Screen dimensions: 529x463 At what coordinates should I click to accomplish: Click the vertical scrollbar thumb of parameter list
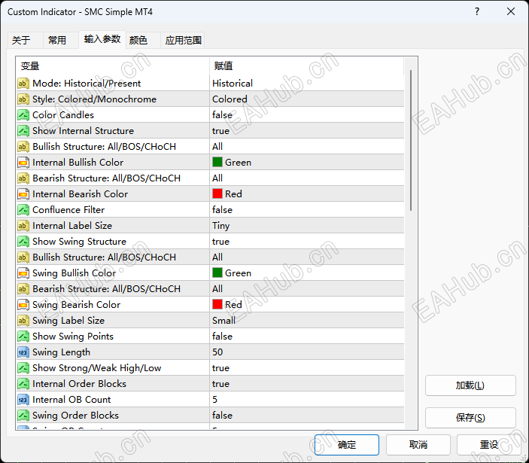pos(411,140)
